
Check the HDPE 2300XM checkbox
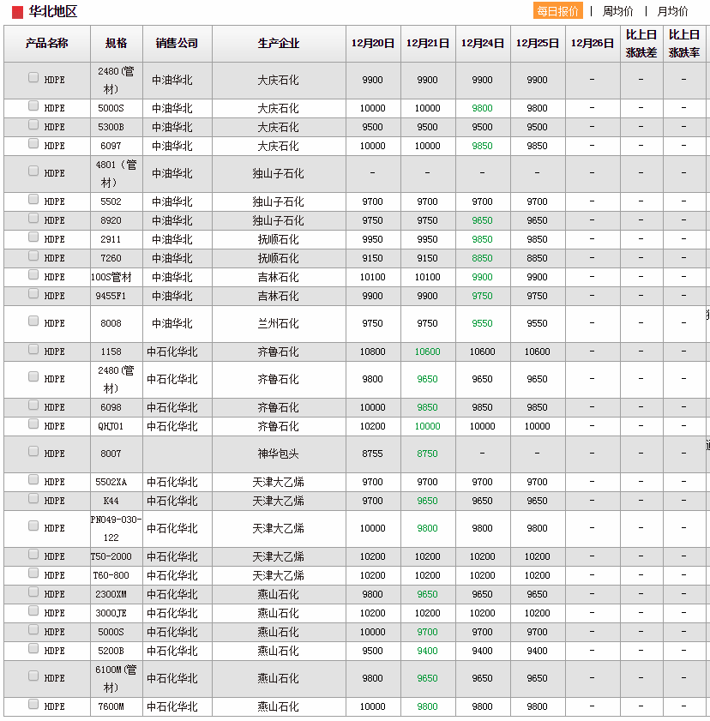[x=33, y=592]
